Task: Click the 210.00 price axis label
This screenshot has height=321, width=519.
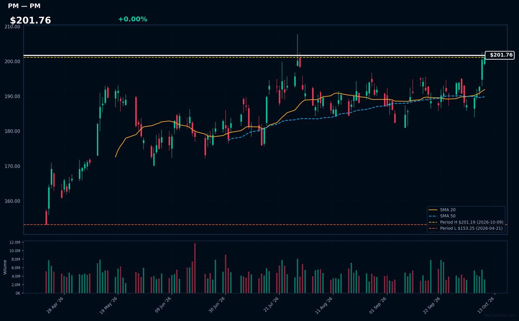Action: tap(12, 26)
